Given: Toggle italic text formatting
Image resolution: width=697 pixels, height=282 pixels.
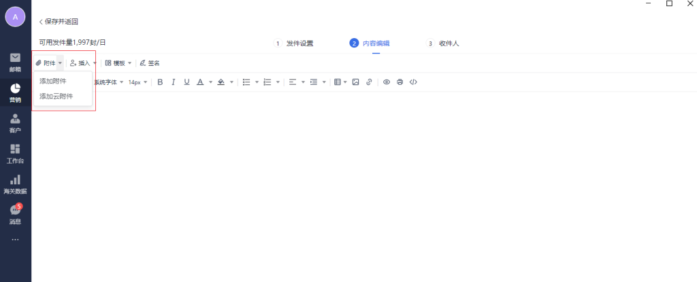Looking at the screenshot, I should coord(174,82).
